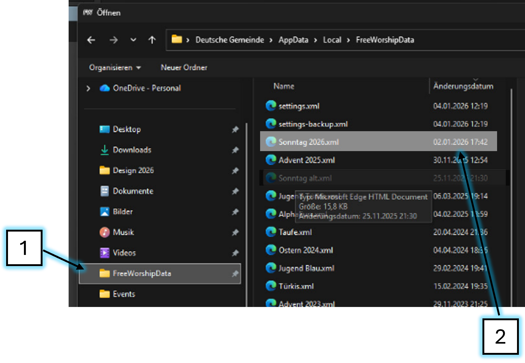Select the Musik library icon
The image size is (525, 363).
105,232
